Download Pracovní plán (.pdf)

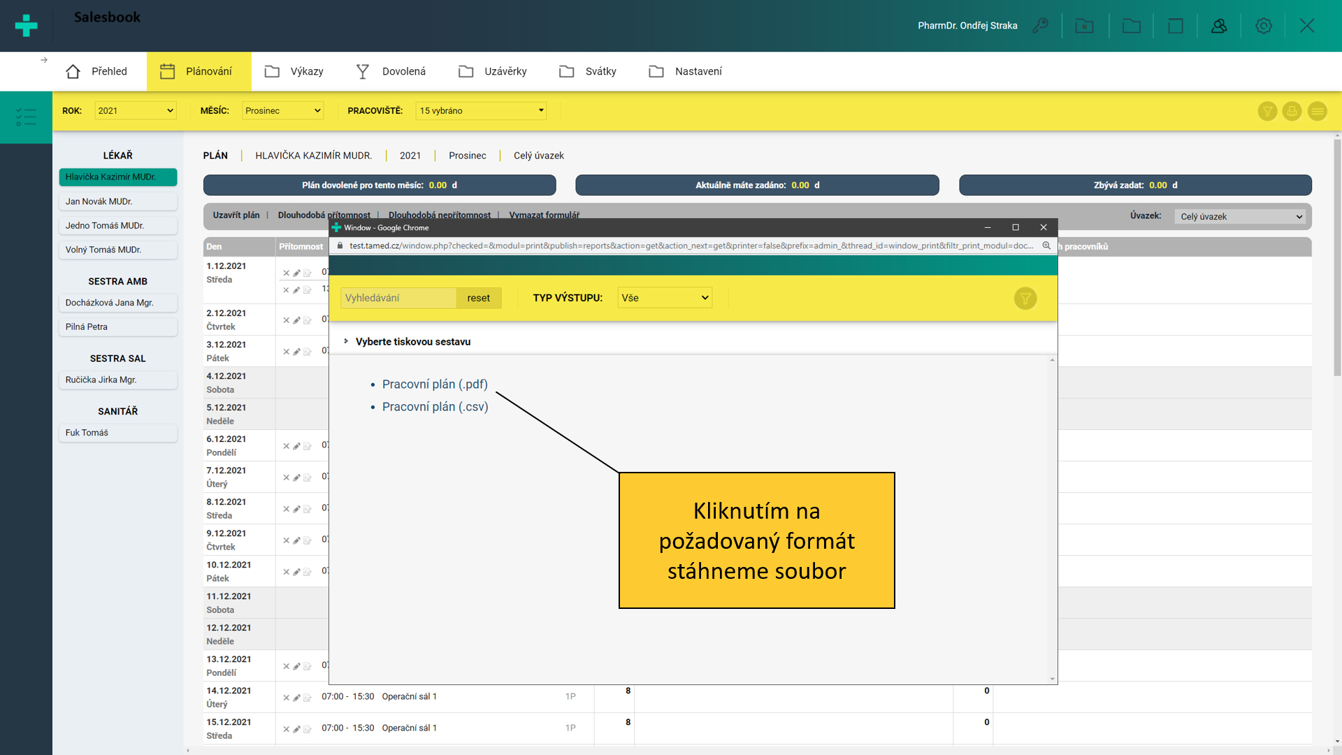point(435,384)
